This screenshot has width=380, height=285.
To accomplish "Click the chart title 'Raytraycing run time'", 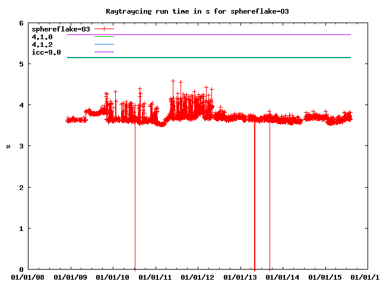I will pyautogui.click(x=201, y=11).
